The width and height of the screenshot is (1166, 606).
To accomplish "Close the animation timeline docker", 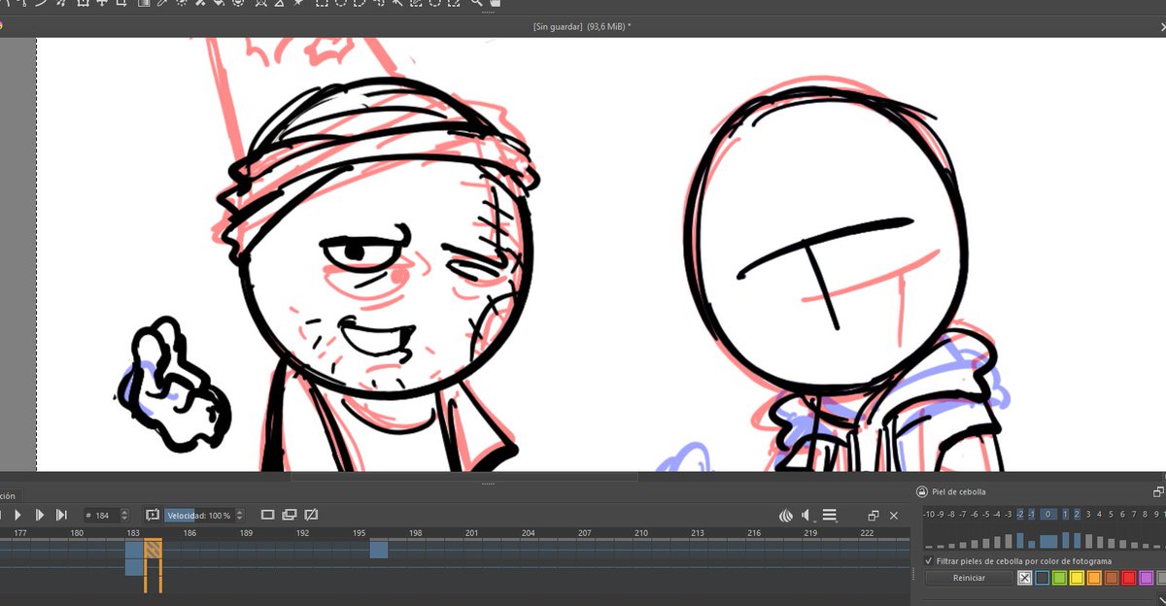I will pyautogui.click(x=894, y=515).
